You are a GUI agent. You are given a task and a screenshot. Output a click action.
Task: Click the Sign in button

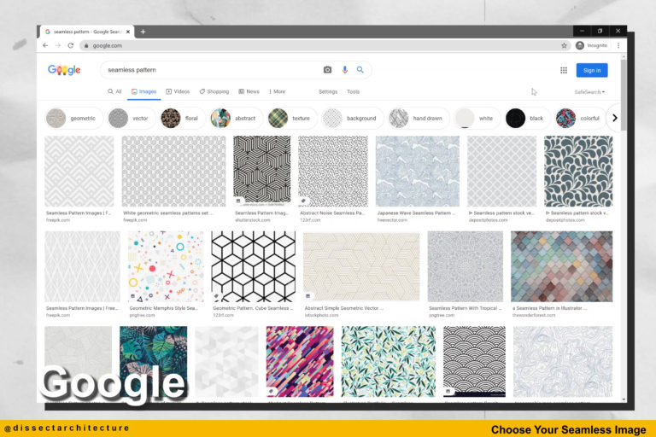pyautogui.click(x=592, y=70)
